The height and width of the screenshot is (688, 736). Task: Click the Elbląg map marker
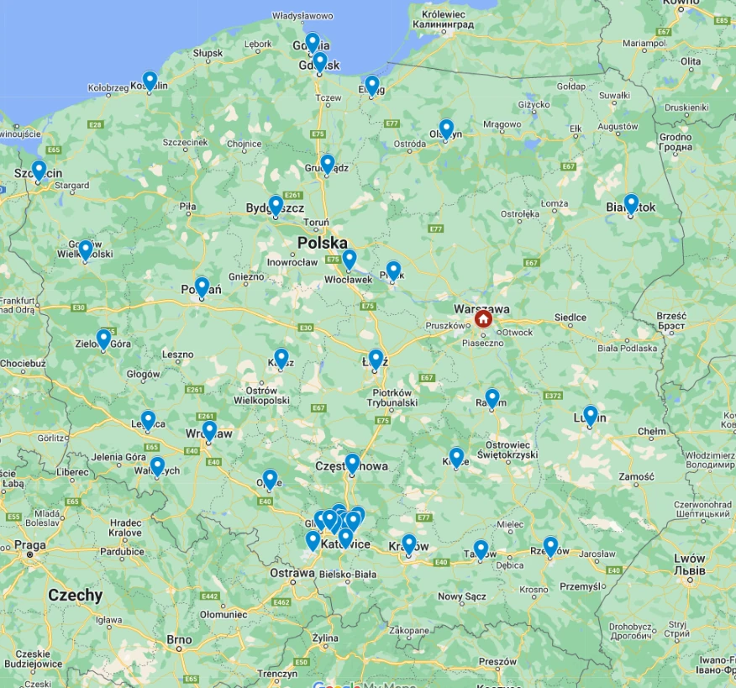(x=371, y=85)
